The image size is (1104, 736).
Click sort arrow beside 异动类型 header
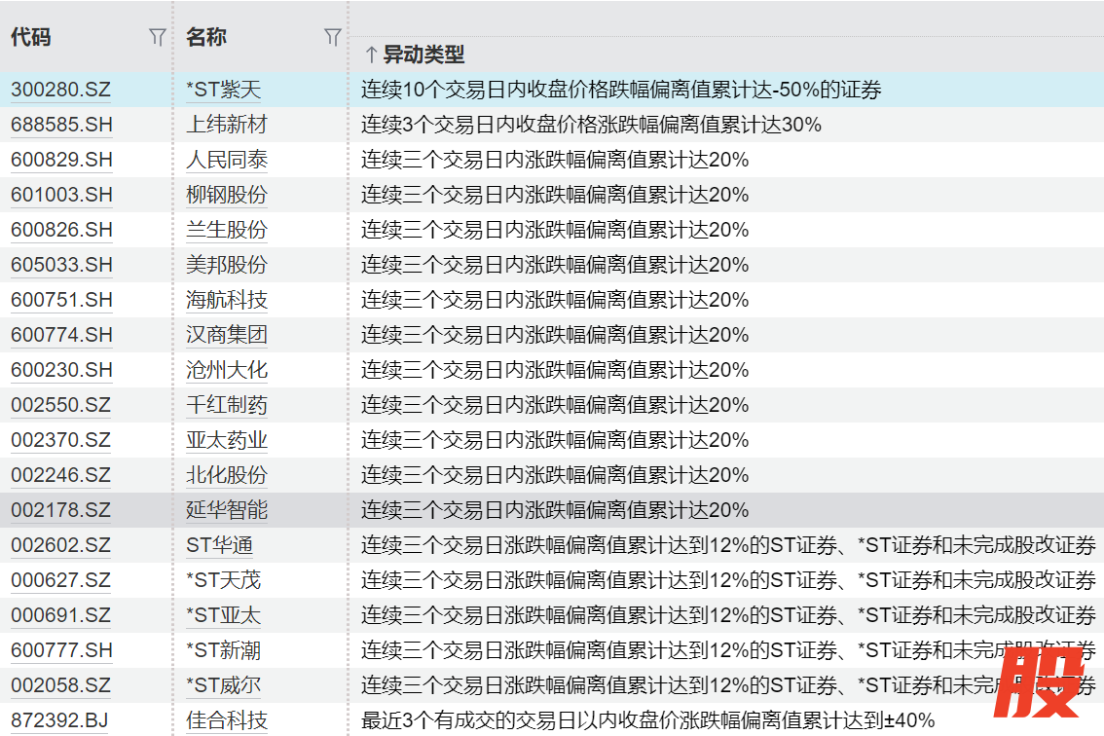(x=370, y=55)
